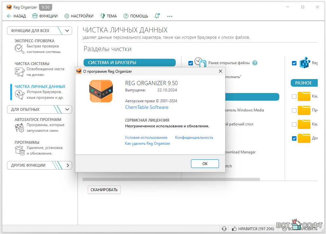Expand the 'Другие функции' section
This screenshot has height=234, width=326.
(67, 165)
